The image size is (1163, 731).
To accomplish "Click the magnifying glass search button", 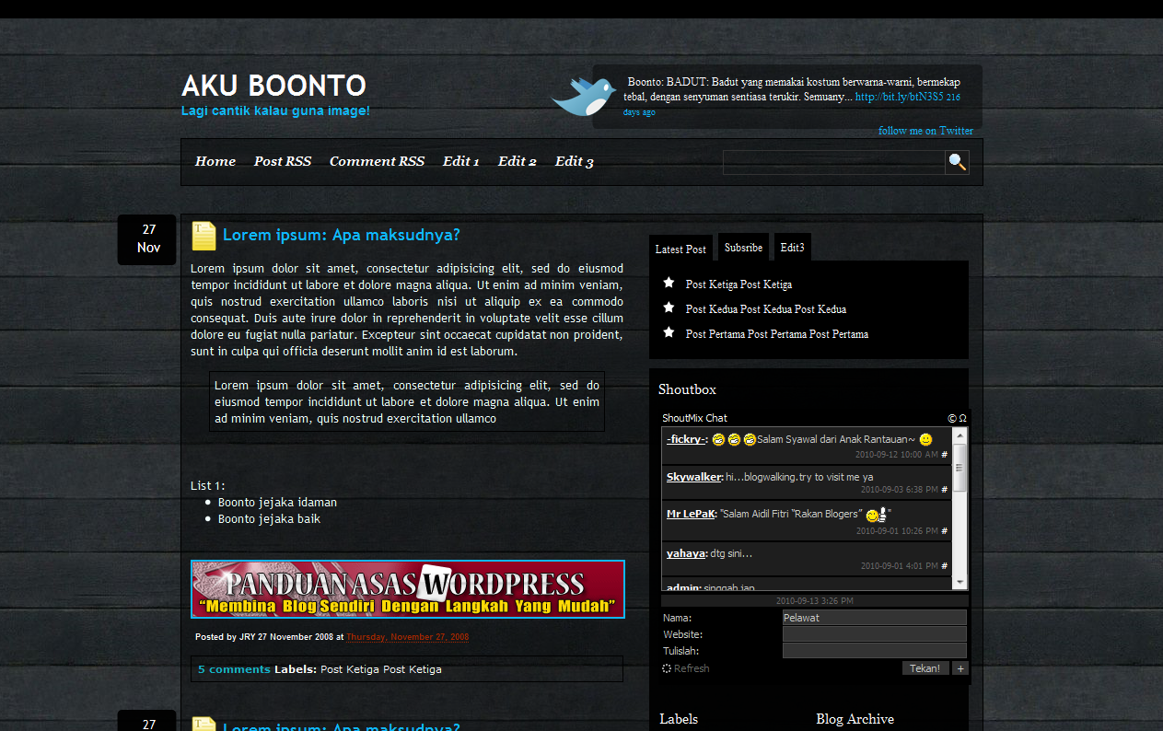I will tap(957, 162).
